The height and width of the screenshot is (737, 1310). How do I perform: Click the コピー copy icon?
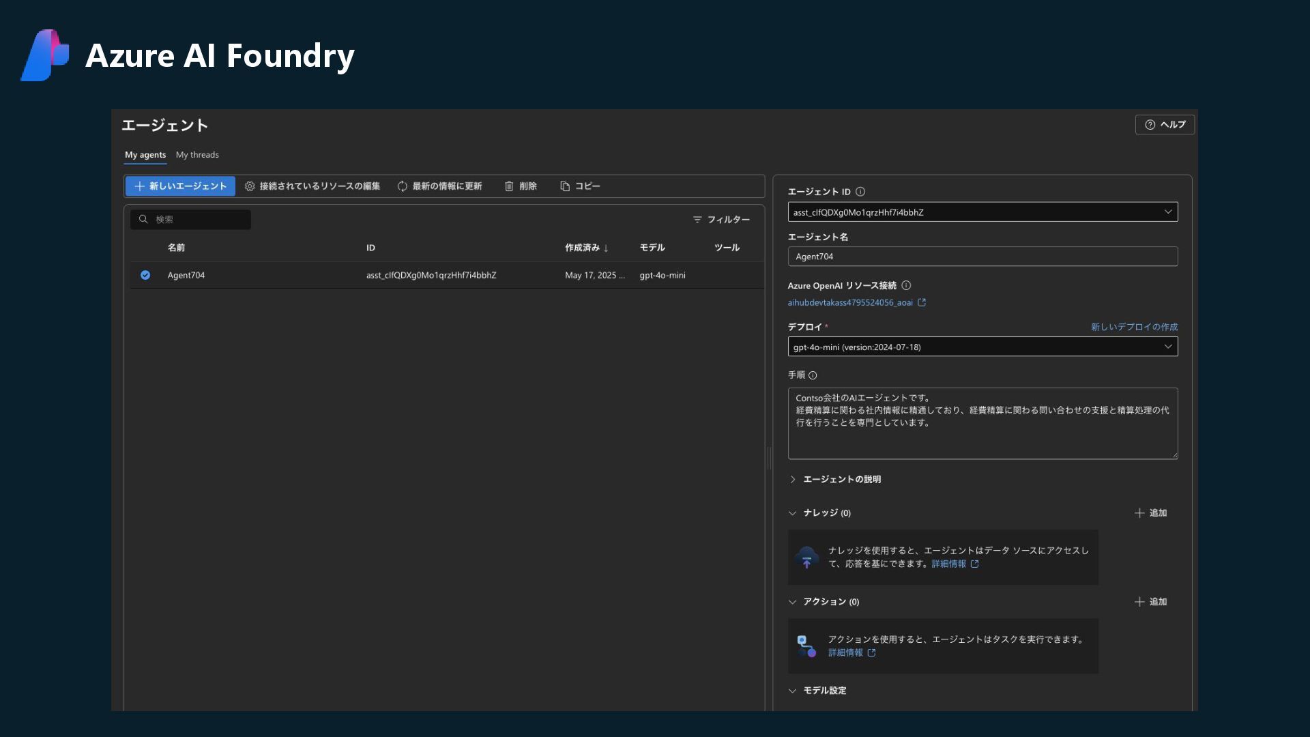(x=565, y=186)
